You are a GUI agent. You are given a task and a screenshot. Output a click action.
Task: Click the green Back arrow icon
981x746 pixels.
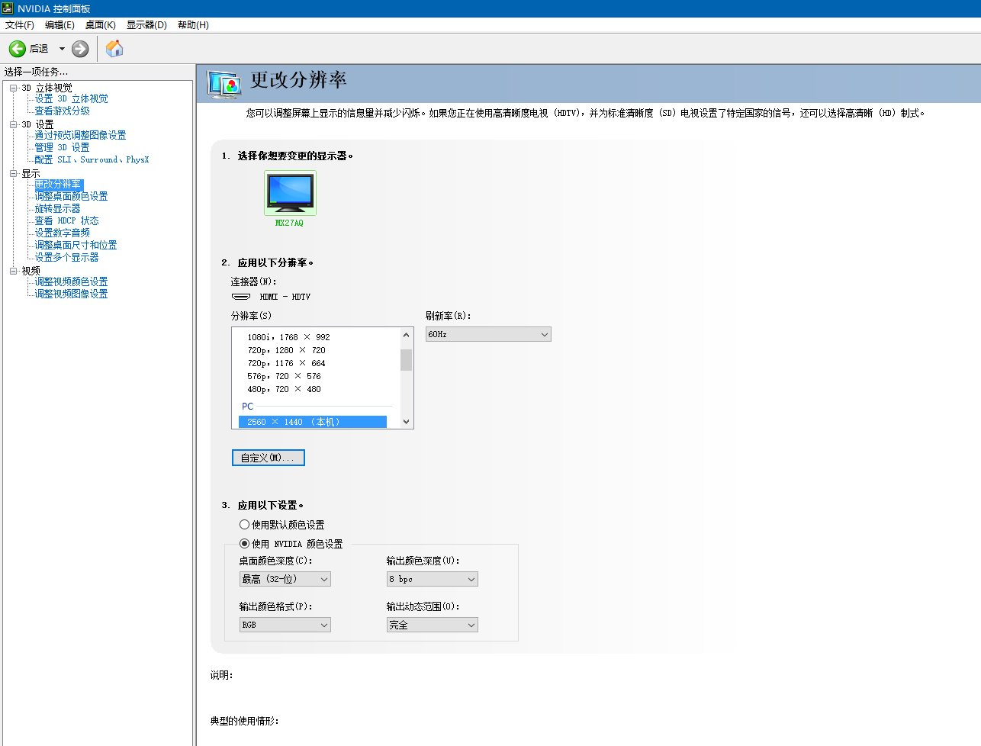(x=18, y=49)
